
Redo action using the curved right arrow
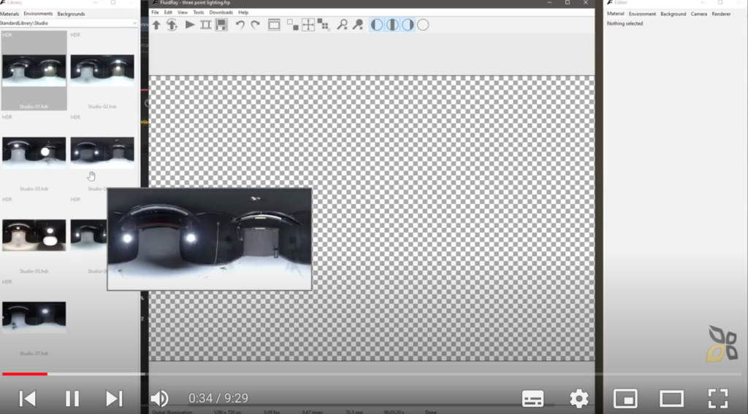coord(255,25)
